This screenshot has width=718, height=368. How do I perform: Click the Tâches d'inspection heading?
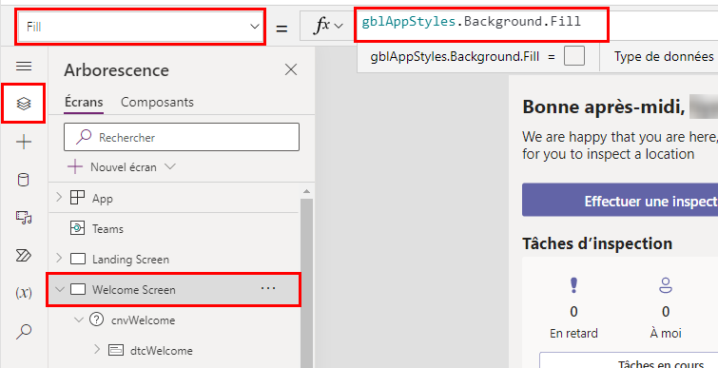pyautogui.click(x=597, y=243)
